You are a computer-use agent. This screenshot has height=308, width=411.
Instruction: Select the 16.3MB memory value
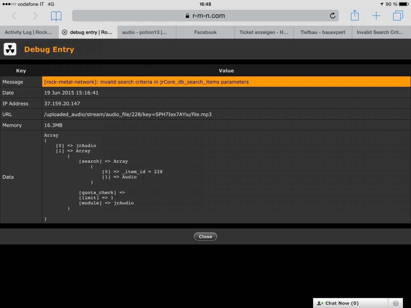click(53, 125)
